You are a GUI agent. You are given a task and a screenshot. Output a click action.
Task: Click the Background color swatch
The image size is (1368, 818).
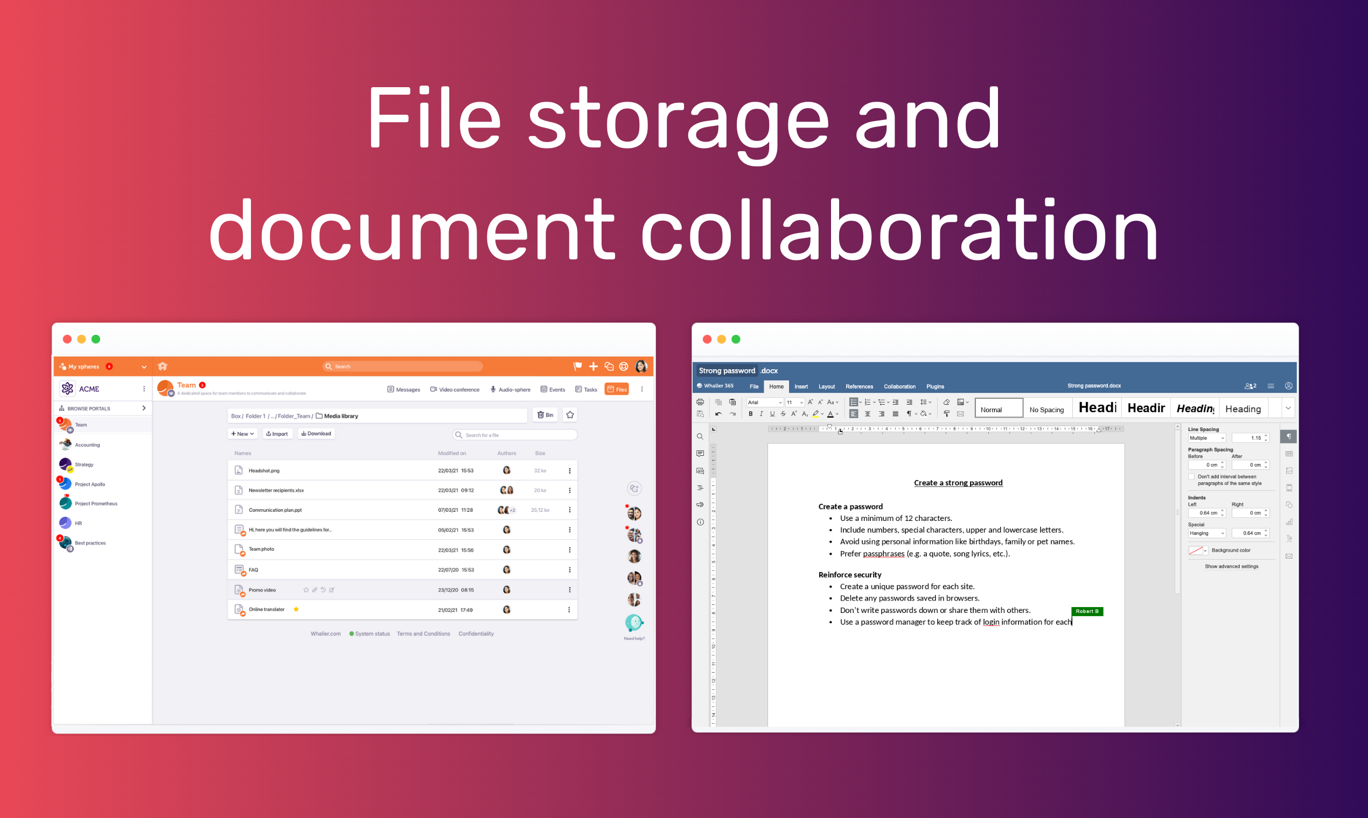pos(1195,550)
